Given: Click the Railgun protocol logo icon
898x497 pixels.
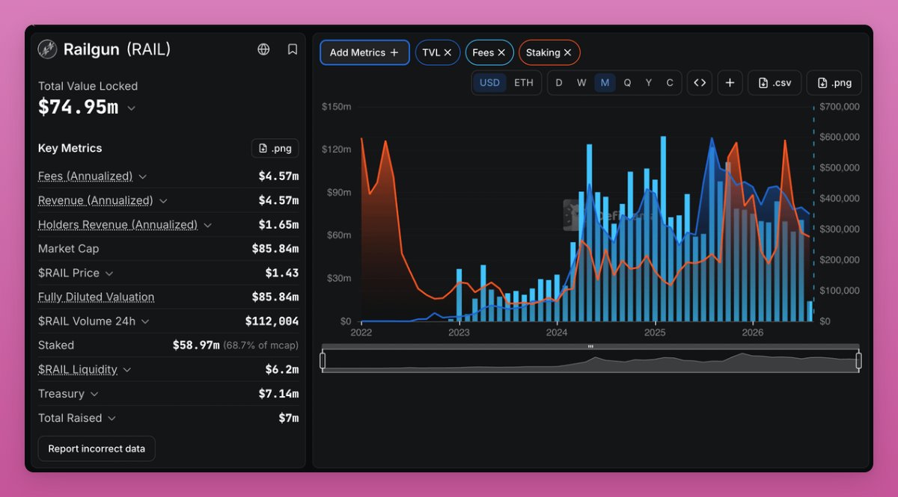Looking at the screenshot, I should tap(48, 49).
